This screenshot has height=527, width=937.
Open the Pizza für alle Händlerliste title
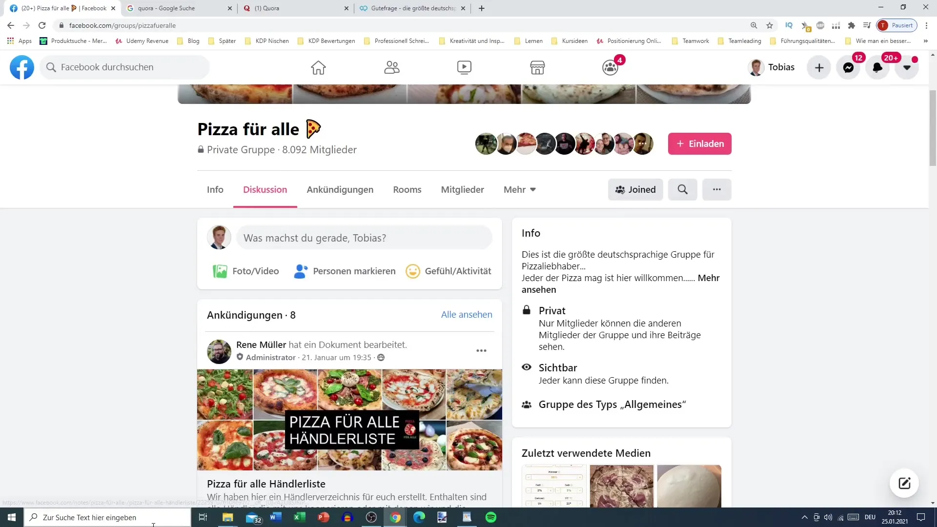coord(266,484)
